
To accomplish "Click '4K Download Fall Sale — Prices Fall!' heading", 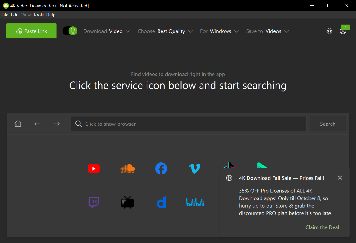I will tap(282, 178).
